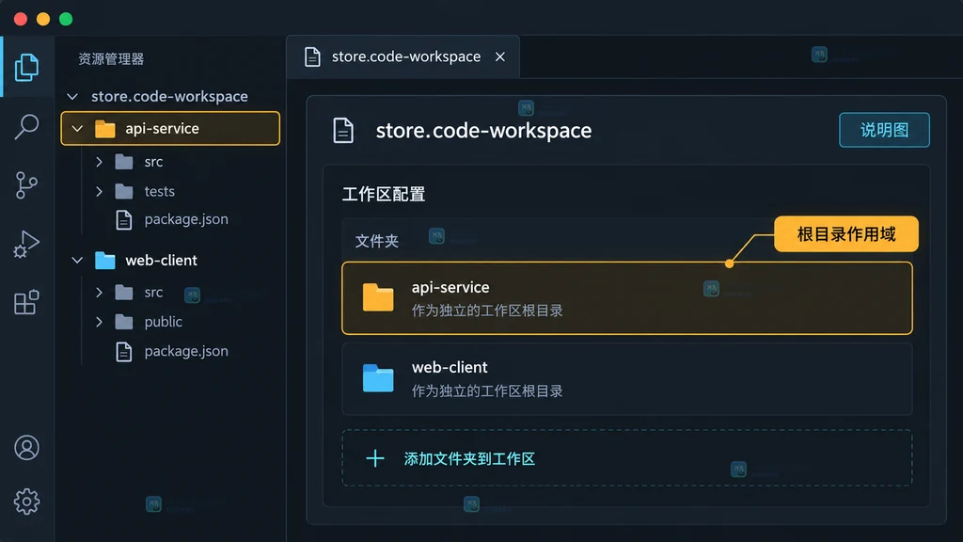Click 作为独立的工作区根目录 under api-service
963x542 pixels.
point(488,311)
